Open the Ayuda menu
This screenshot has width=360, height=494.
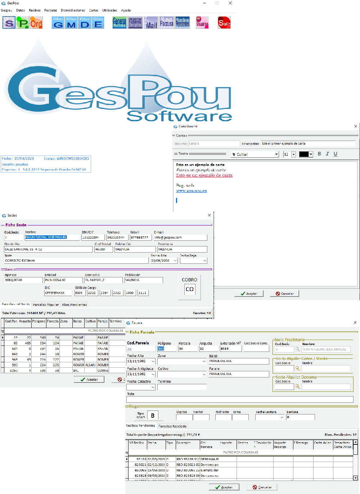(126, 10)
